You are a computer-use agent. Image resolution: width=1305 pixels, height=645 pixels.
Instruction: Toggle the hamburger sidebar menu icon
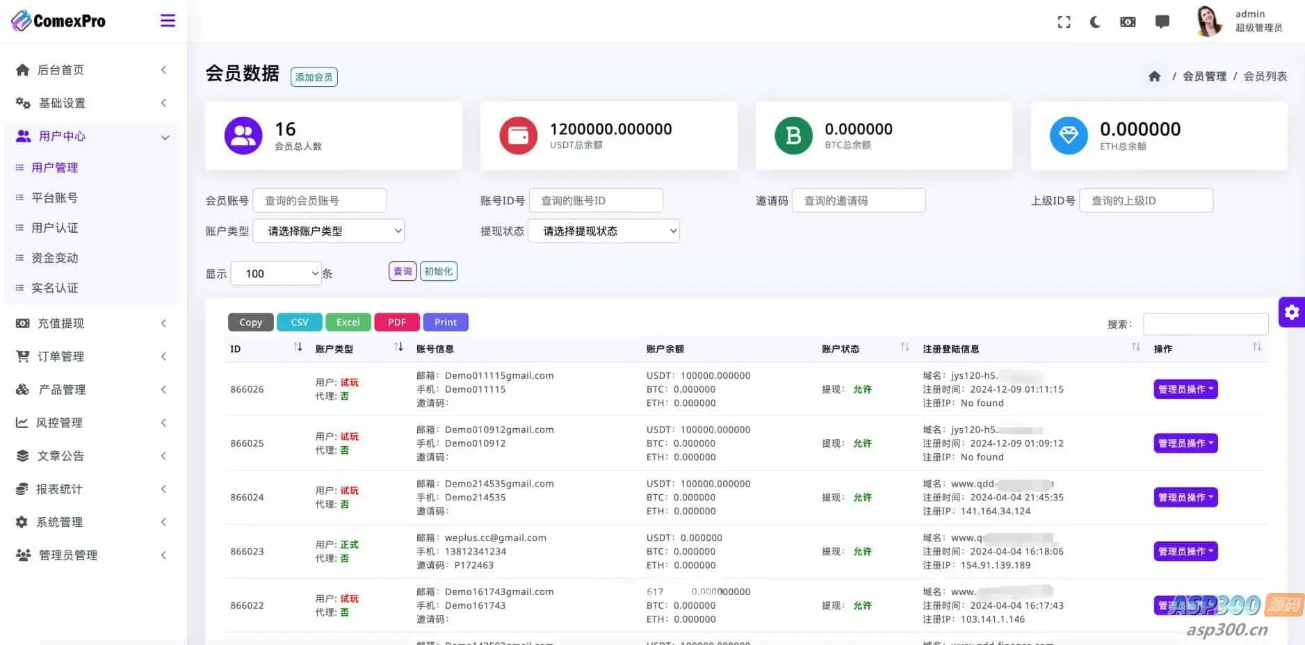coord(168,21)
